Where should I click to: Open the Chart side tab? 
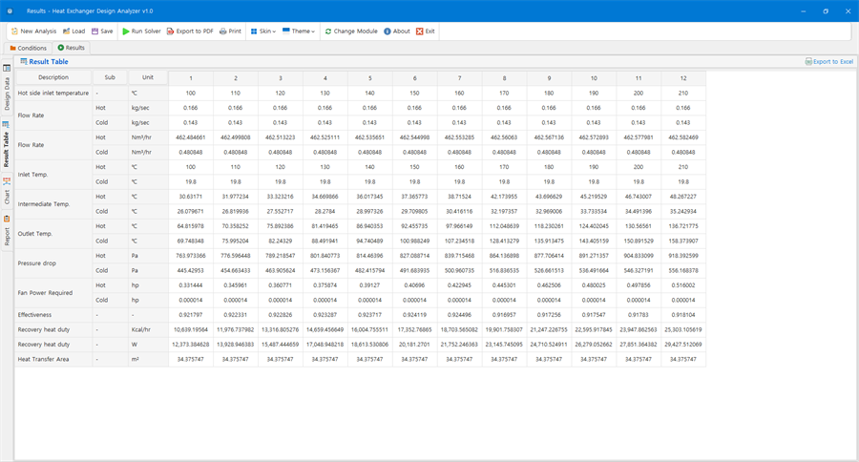coord(7,192)
